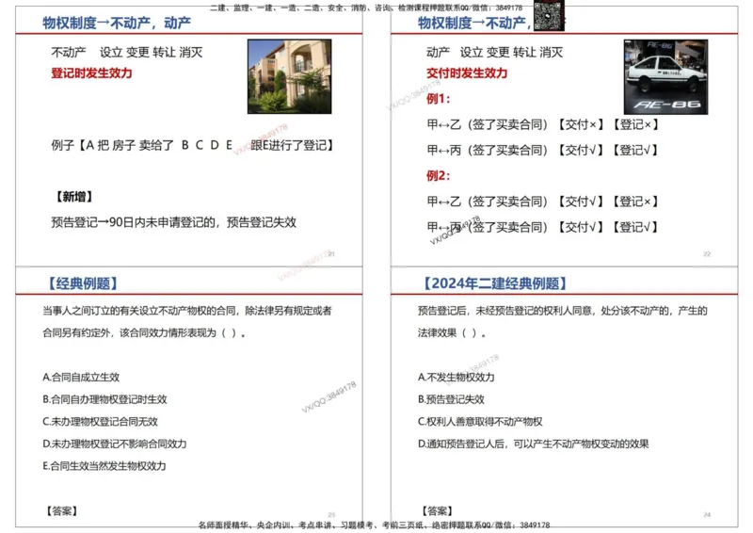Click the heading 物权制度→不动产，动产 on left slide
This screenshot has height=533, width=753.
pos(117,23)
